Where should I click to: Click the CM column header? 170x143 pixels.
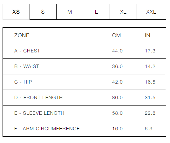[x=116, y=35]
